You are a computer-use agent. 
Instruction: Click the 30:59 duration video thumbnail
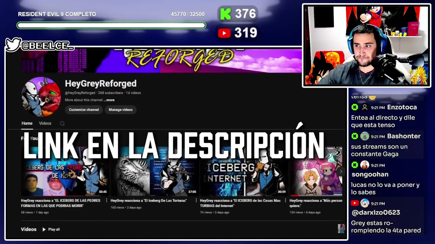coord(243,171)
